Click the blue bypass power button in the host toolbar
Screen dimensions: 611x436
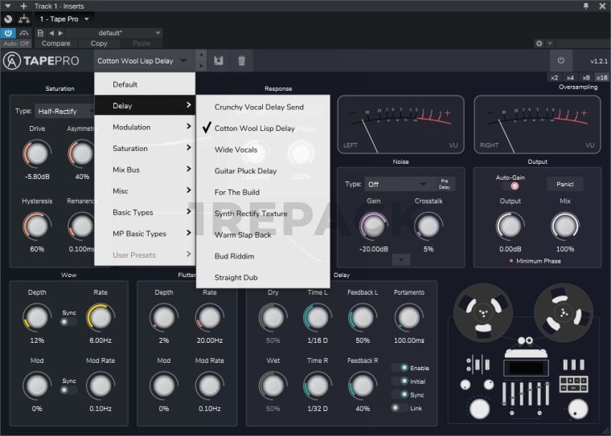point(8,33)
